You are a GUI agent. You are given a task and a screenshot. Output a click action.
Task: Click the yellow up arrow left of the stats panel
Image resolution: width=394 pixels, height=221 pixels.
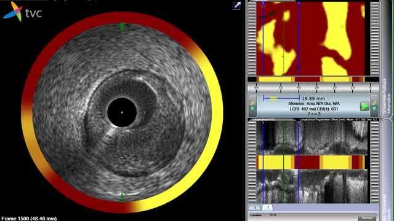click(x=253, y=103)
